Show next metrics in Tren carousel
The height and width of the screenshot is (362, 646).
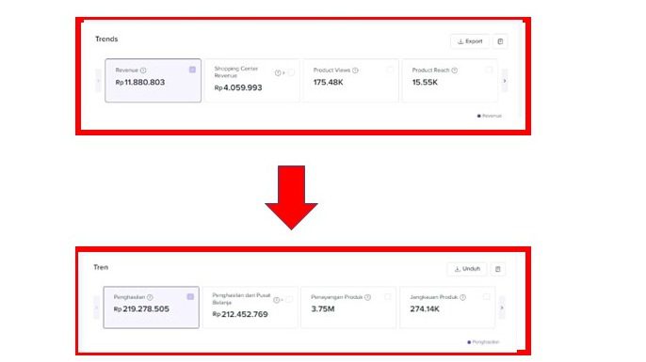(x=502, y=307)
